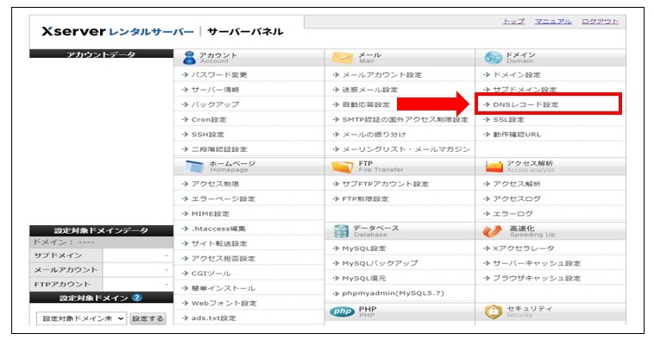Open SSL設定 link
654x340 pixels.
pos(508,119)
